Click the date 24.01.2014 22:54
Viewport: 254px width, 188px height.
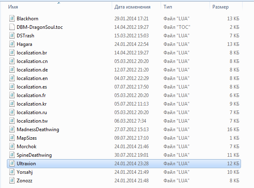[131, 44]
